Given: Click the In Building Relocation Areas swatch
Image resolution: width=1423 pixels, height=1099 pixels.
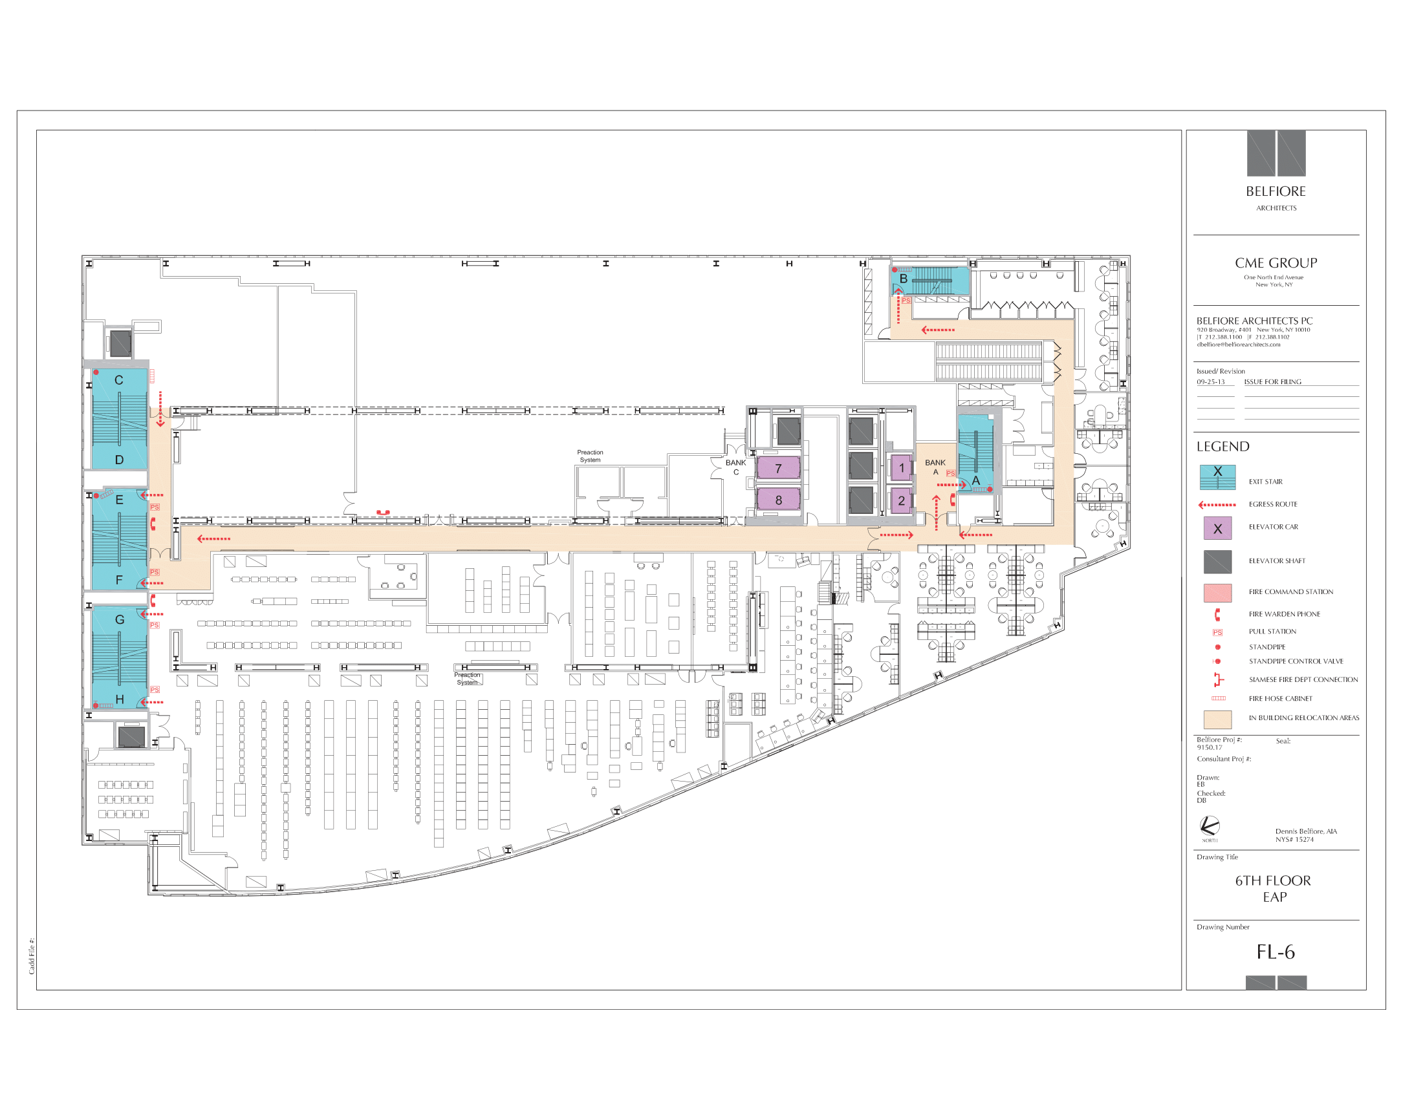Looking at the screenshot, I should point(1217,719).
